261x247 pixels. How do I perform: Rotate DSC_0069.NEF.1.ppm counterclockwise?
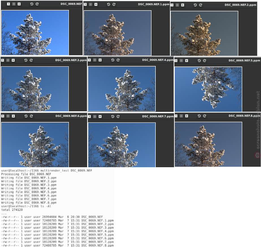(x=108, y=5)
